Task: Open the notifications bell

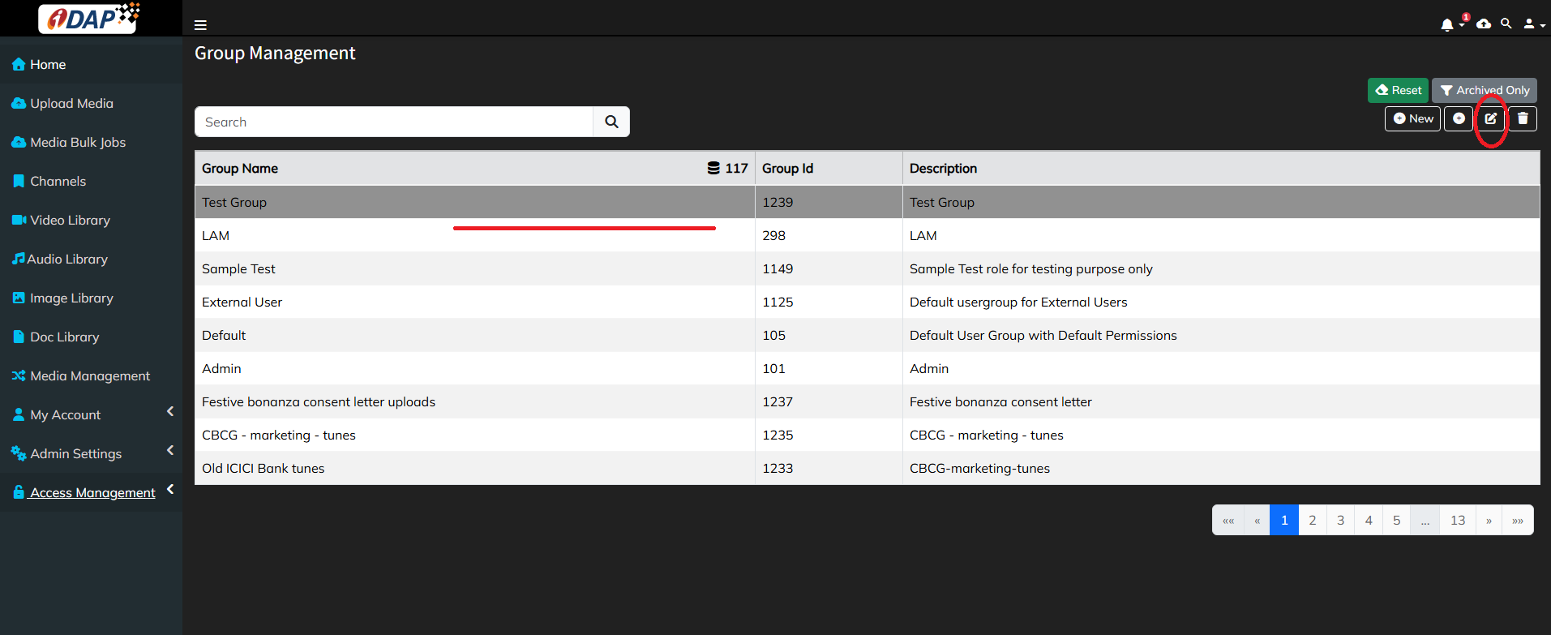Action: tap(1447, 24)
